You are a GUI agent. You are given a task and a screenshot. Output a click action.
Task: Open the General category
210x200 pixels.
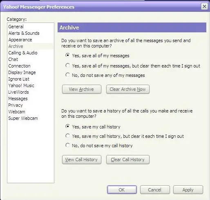[16, 27]
